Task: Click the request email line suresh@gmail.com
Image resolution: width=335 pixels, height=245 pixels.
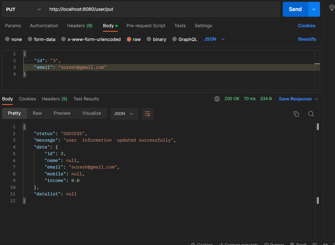Action: pyautogui.click(x=70, y=67)
